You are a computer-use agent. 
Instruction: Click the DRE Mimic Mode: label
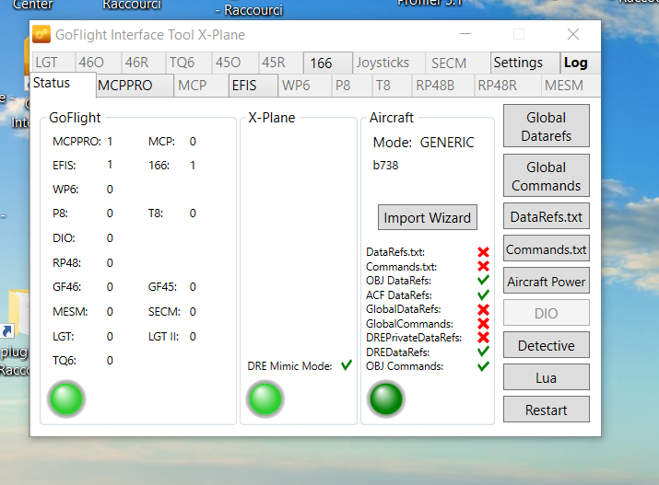(x=289, y=366)
